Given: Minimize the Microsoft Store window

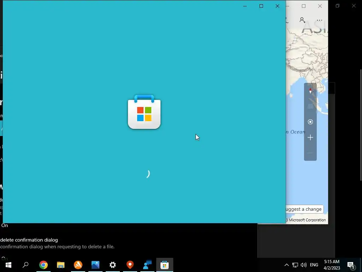Looking at the screenshot, I should 245,6.
